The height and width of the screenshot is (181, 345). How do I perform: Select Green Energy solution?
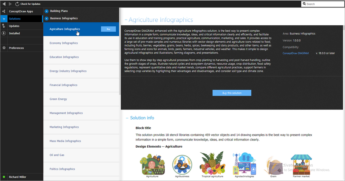pos(81,99)
